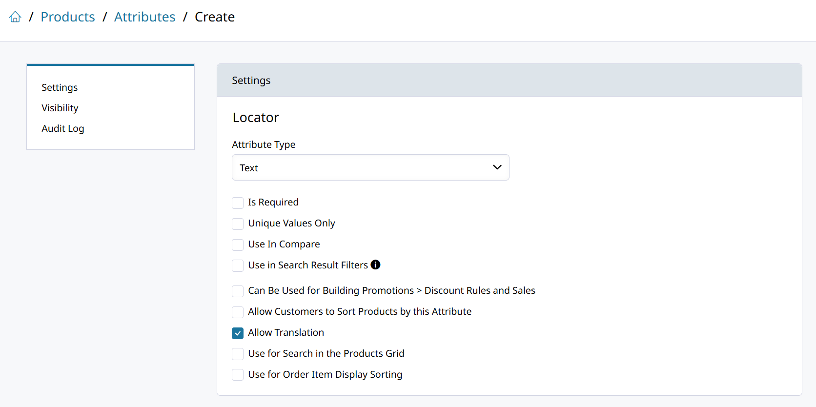Viewport: 816px width, 407px height.
Task: Check Use for Search in Products Grid
Action: click(x=238, y=354)
